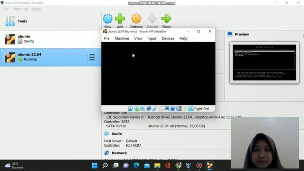Open Help menu in VirtualBox Manager

pos(37,9)
